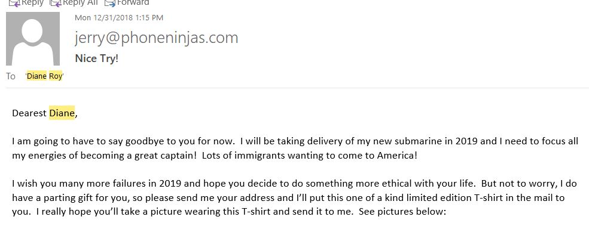Click the Mon 12/31/2018 1:15 PM timestamp
Image resolution: width=589 pixels, height=226 pixels.
[119, 18]
